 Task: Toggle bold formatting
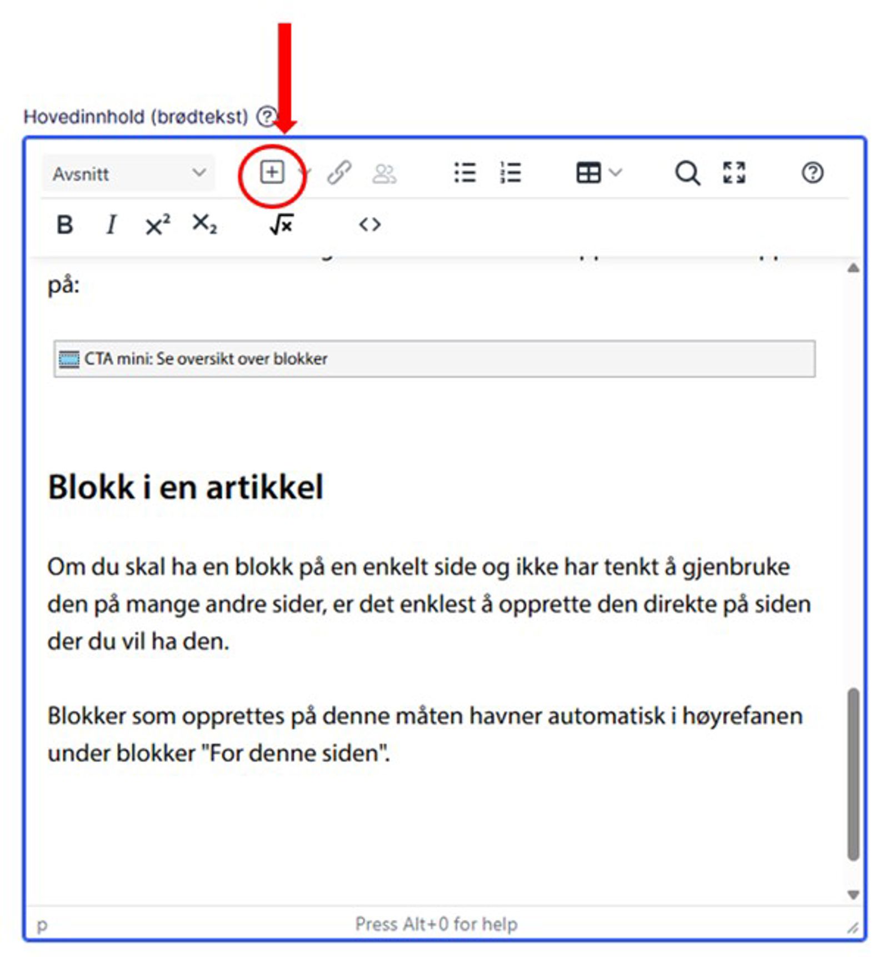[65, 225]
